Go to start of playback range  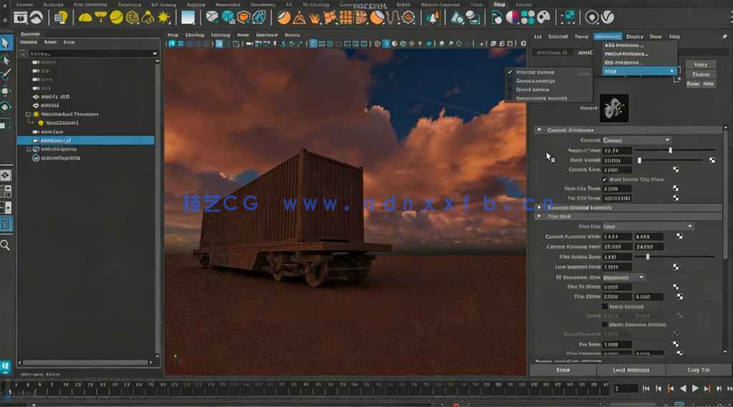646,388
